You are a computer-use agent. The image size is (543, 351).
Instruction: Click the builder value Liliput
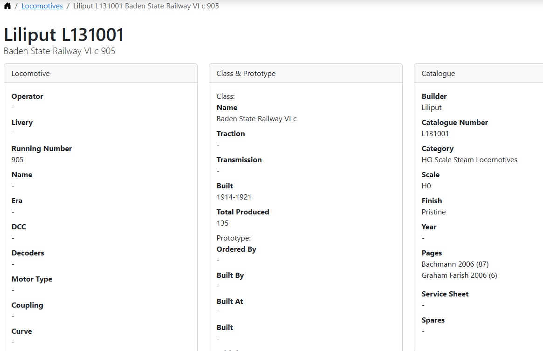pyautogui.click(x=431, y=107)
